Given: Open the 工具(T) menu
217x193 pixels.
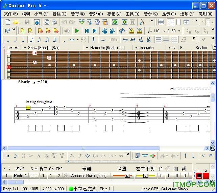Looking at the screenshot, I should [x=132, y=14].
